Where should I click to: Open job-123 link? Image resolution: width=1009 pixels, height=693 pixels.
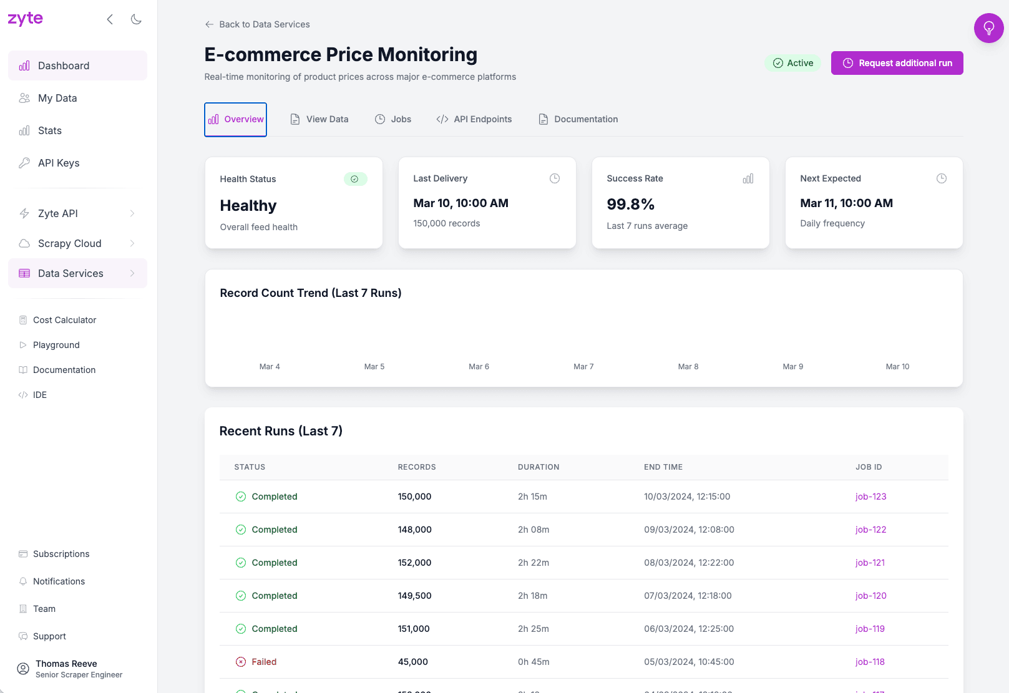[x=870, y=497]
